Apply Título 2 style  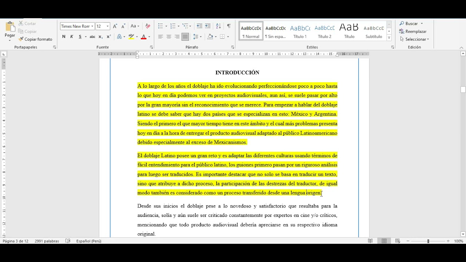tap(324, 31)
